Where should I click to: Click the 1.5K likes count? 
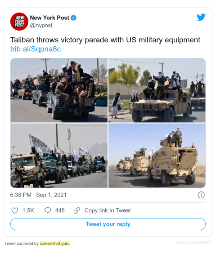pos(28,210)
